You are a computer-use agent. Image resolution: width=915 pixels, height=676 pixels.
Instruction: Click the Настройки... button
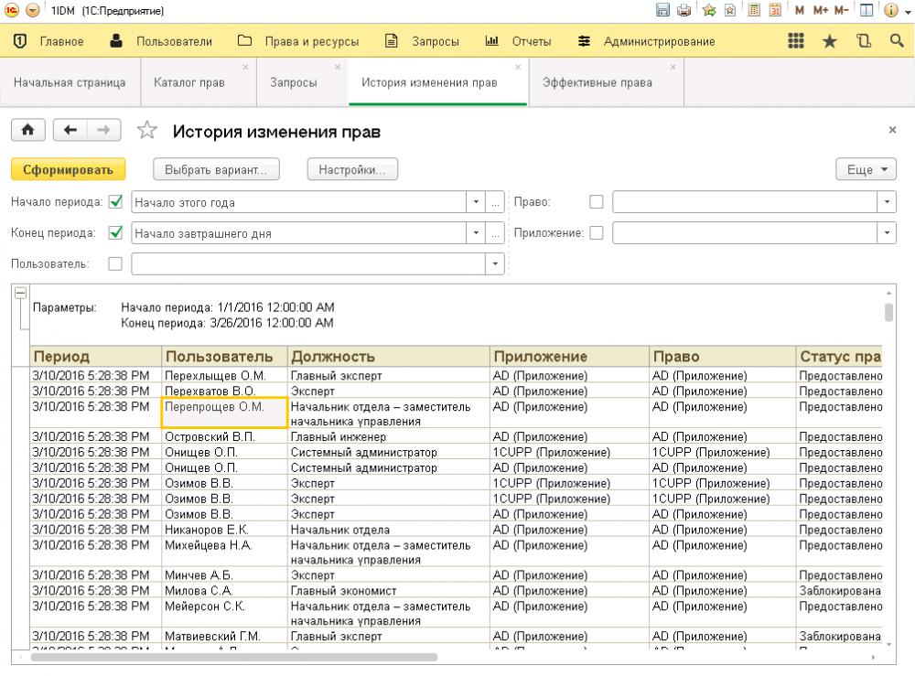(x=352, y=170)
